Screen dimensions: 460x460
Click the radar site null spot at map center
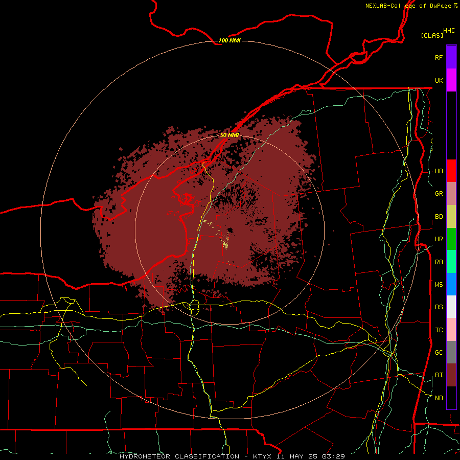(229, 230)
